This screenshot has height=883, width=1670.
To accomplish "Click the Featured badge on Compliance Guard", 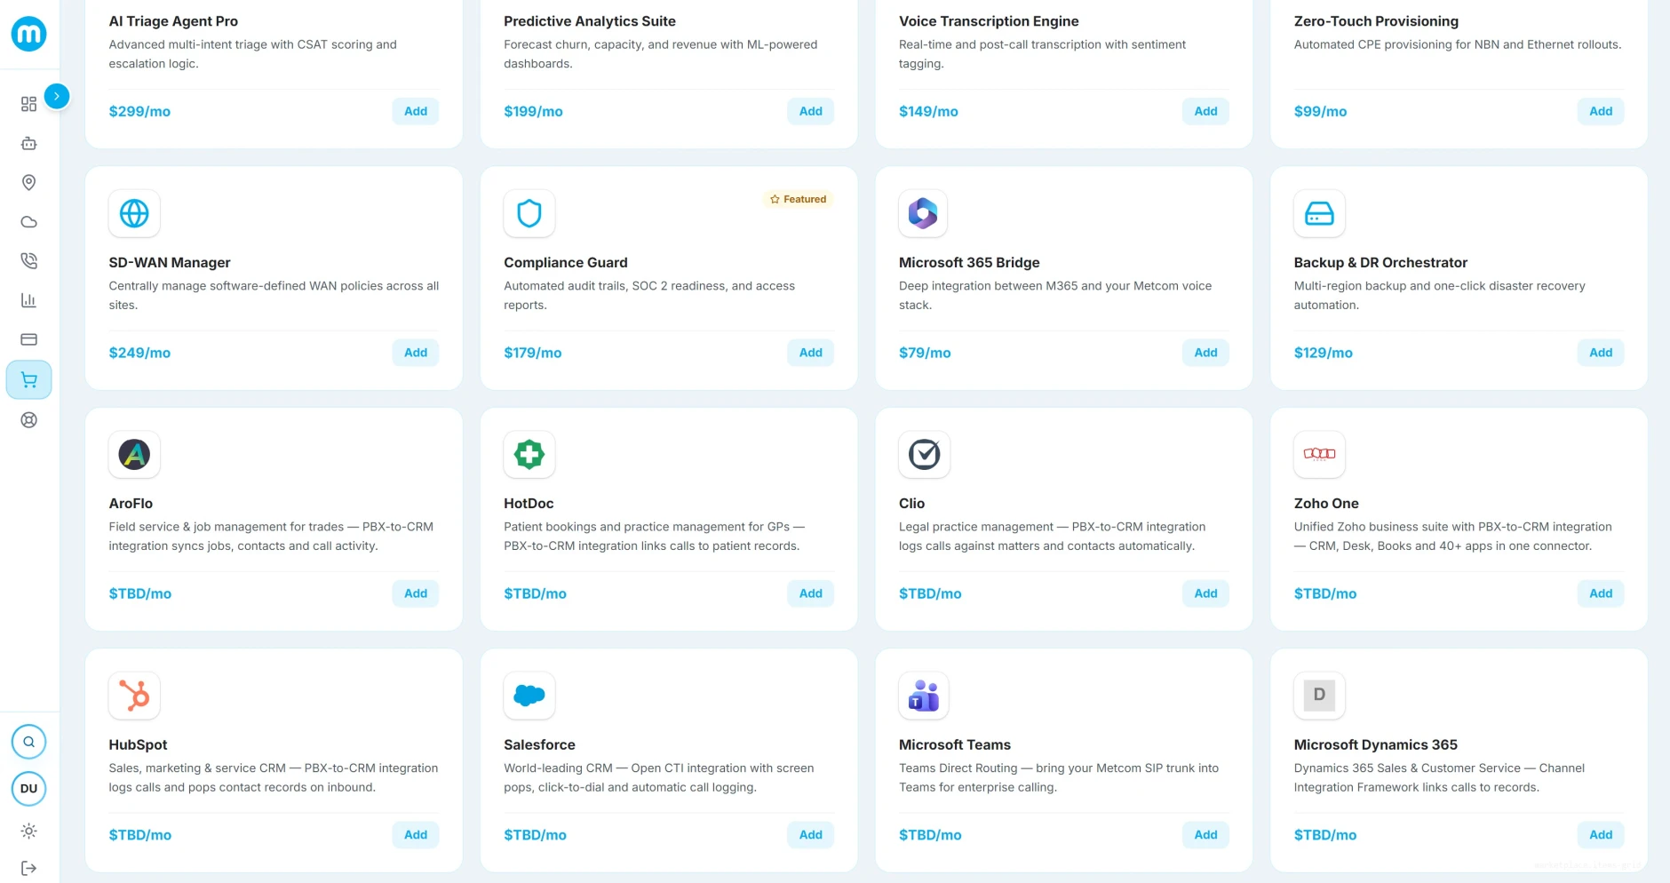I will (798, 199).
